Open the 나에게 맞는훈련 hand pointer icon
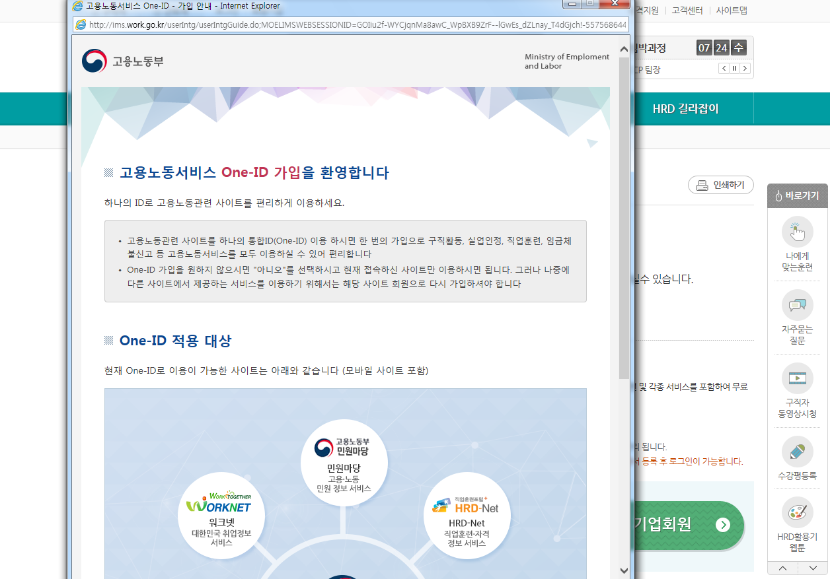 click(798, 232)
